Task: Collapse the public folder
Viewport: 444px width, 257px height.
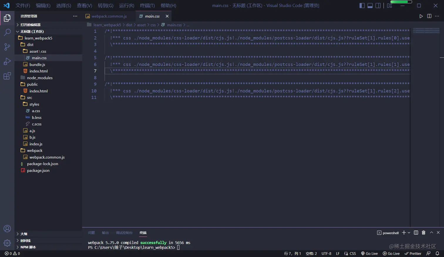Action: coord(48,84)
